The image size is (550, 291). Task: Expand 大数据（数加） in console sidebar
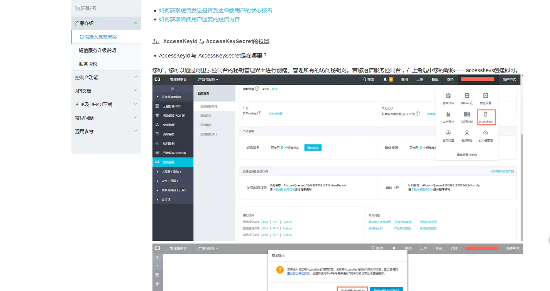[x=173, y=171]
